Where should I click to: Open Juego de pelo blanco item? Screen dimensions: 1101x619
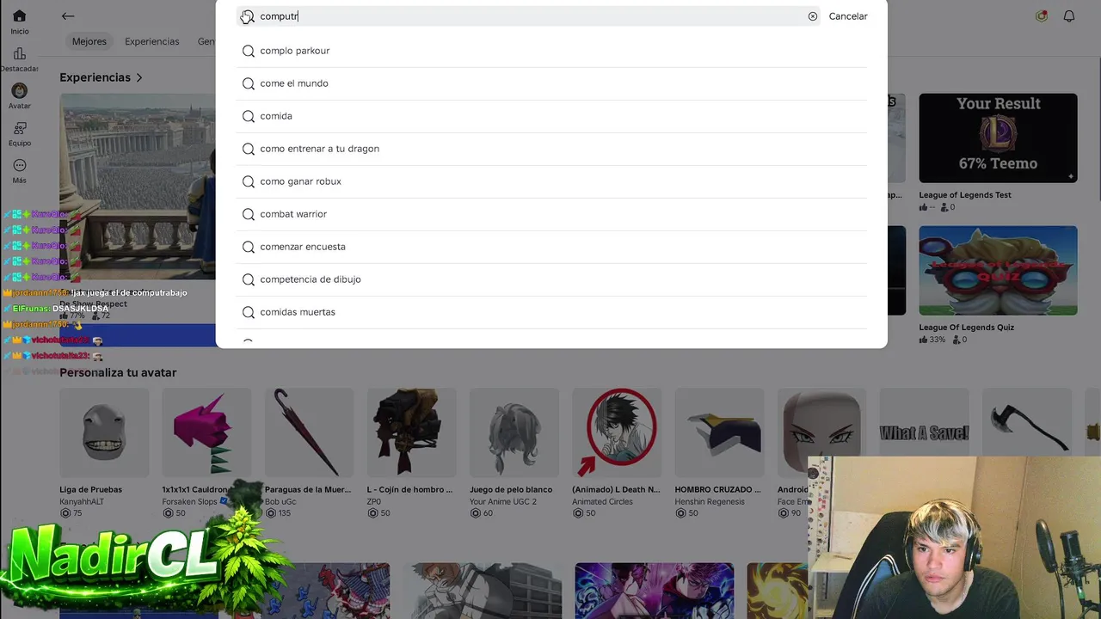click(514, 433)
